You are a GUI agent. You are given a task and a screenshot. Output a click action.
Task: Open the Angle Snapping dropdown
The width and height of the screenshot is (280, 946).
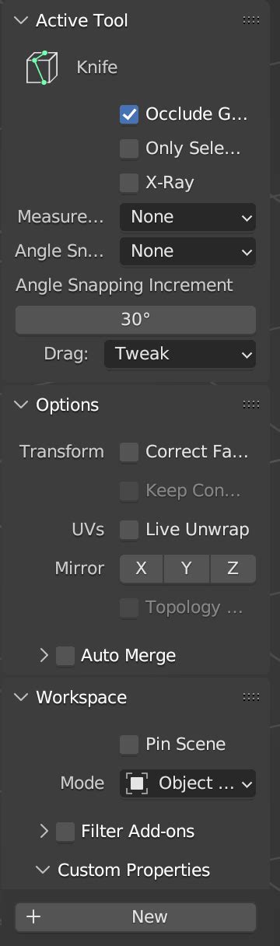click(187, 251)
